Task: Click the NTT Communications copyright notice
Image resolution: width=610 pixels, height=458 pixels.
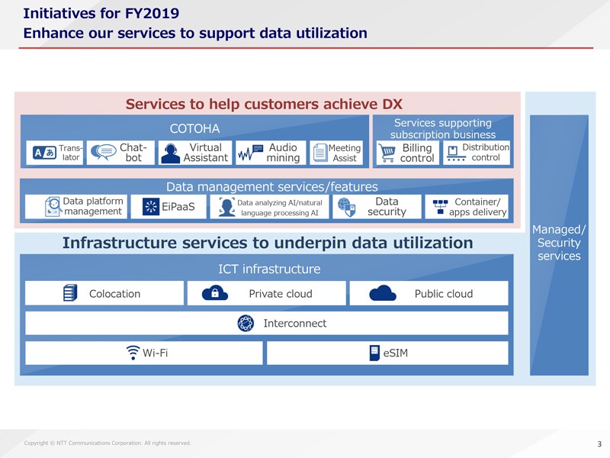Action: [108, 443]
